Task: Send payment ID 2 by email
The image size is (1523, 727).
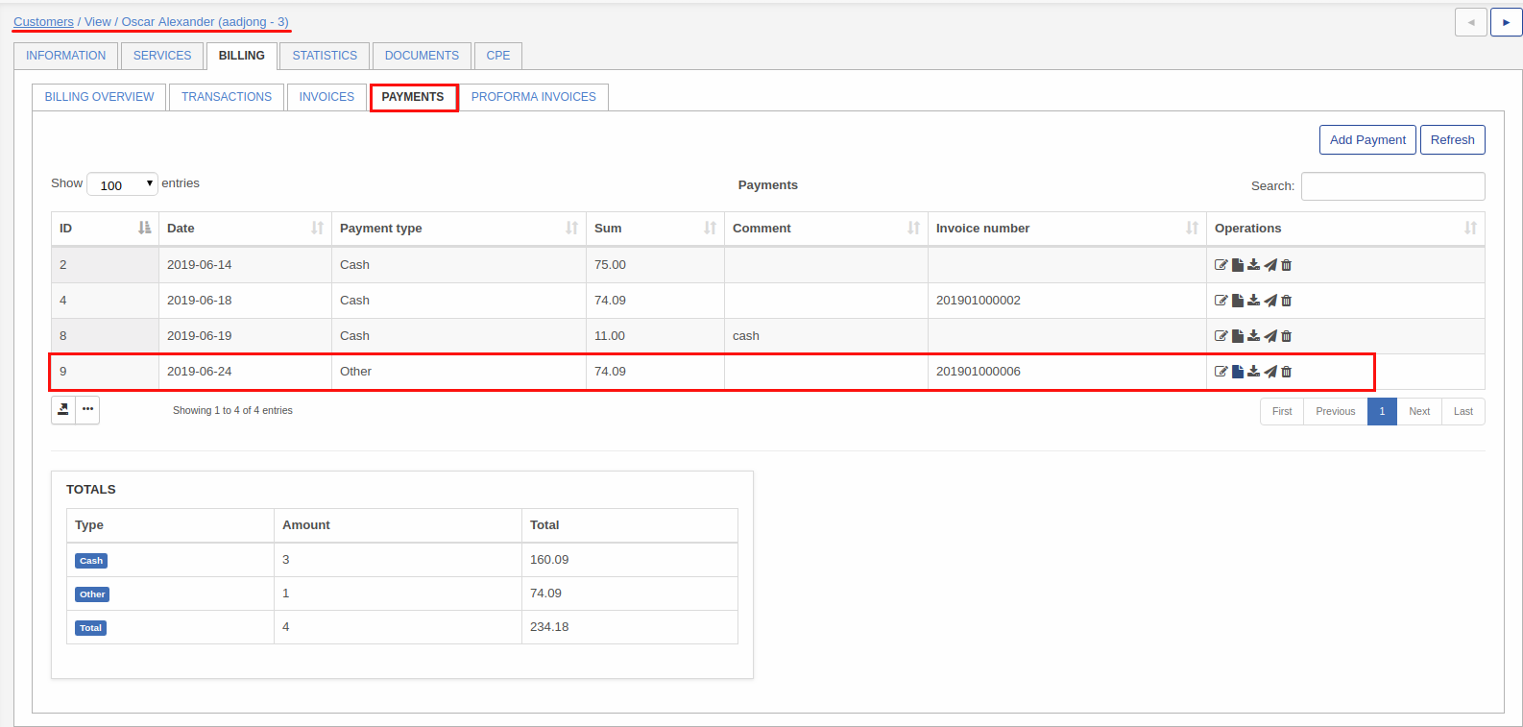Action: [1270, 265]
